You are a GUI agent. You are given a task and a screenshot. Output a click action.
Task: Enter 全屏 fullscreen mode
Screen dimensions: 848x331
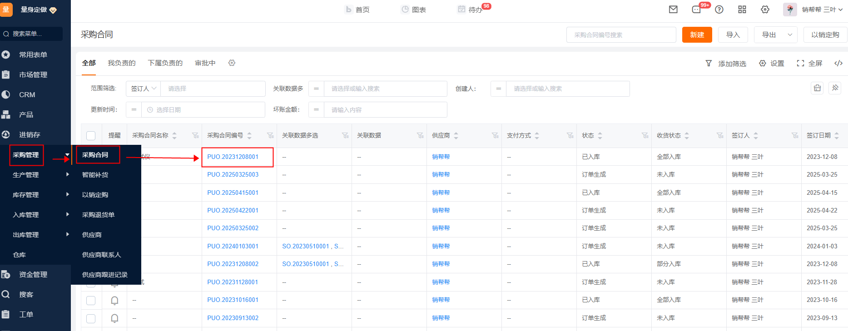810,64
